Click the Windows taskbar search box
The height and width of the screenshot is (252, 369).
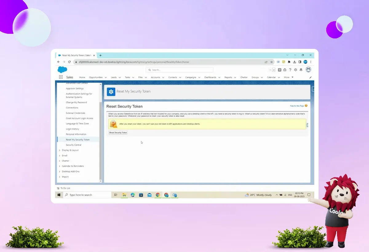(x=87, y=195)
